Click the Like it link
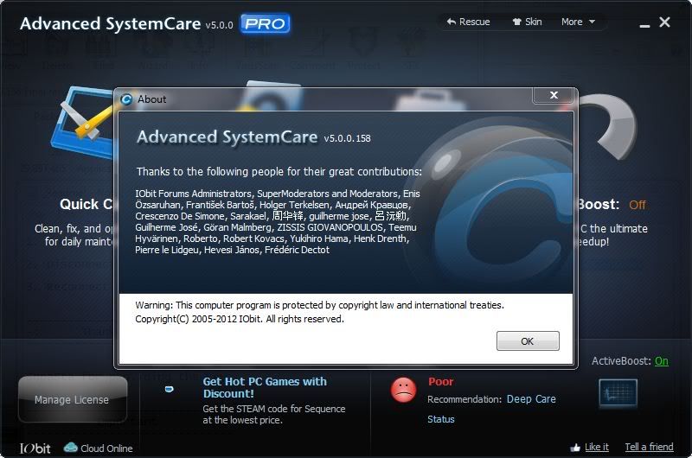This screenshot has height=458, width=692. (x=596, y=447)
